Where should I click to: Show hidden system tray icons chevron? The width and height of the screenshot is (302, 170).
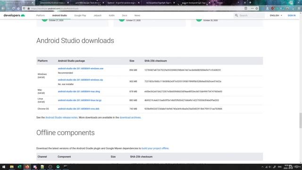click(262, 167)
